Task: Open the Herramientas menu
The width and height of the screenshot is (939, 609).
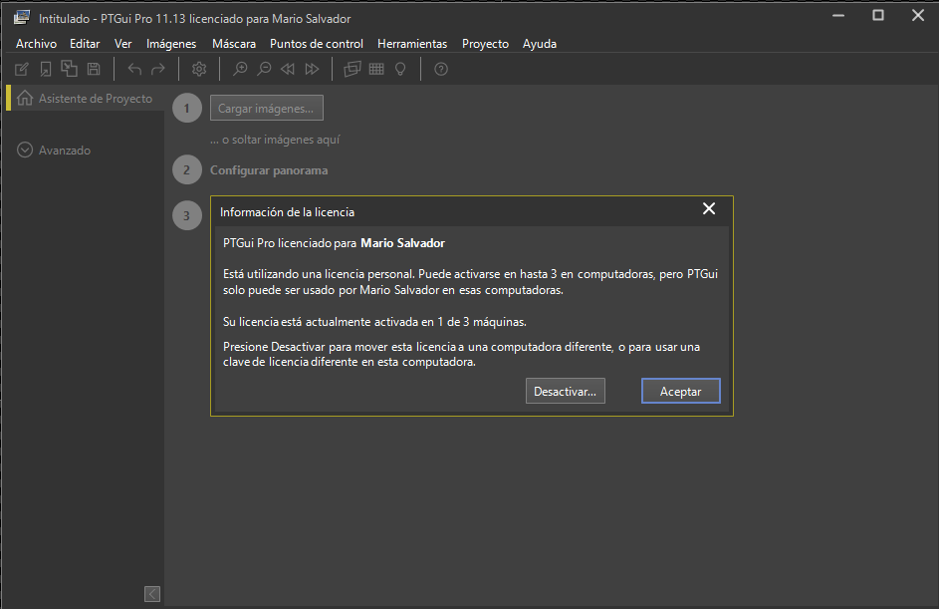Action: coord(412,44)
